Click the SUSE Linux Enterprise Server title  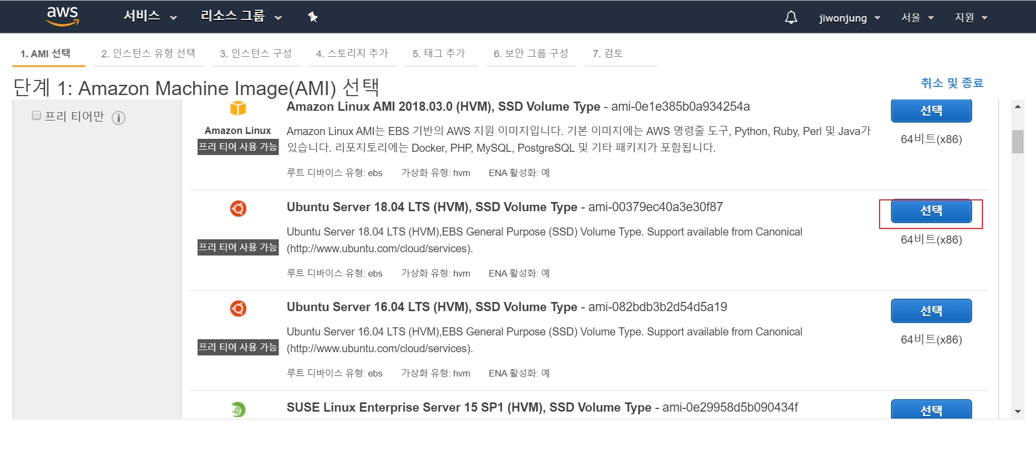point(469,407)
